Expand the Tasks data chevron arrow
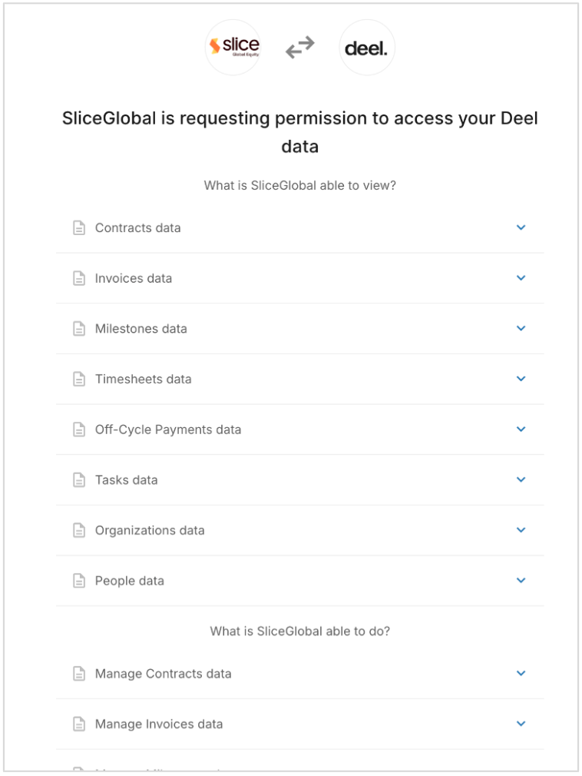This screenshot has width=582, height=776. pyautogui.click(x=521, y=479)
